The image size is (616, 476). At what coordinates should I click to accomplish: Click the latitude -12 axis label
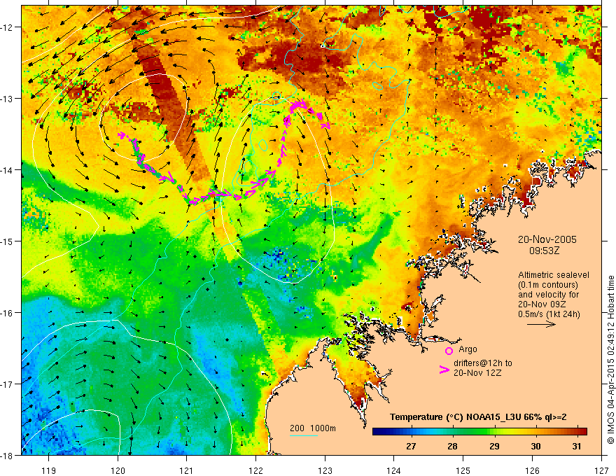click(x=7, y=27)
